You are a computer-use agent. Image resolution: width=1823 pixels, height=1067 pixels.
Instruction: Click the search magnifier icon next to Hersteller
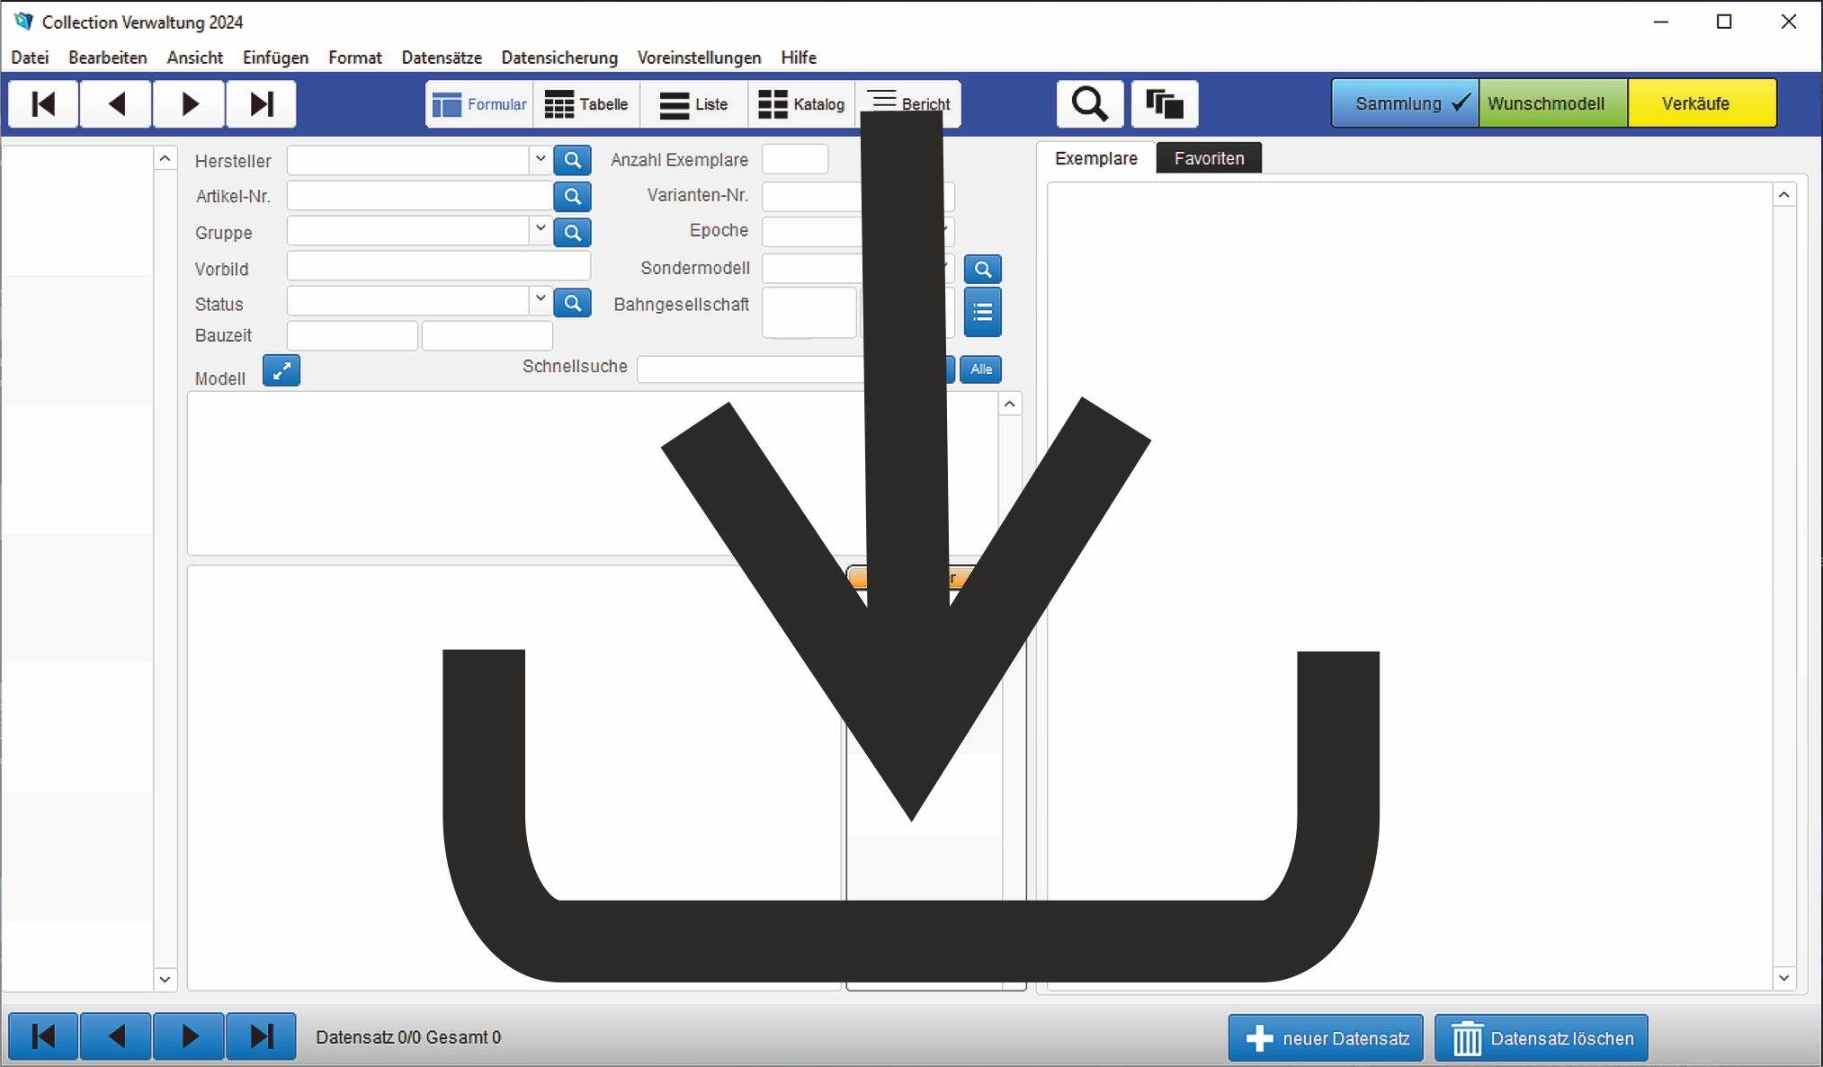pos(572,160)
